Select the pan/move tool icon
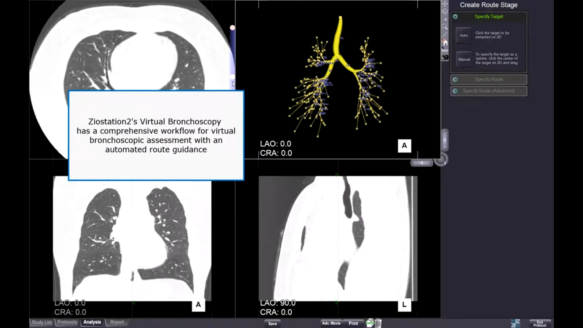Viewport: 583px width, 328px height. (x=445, y=4)
